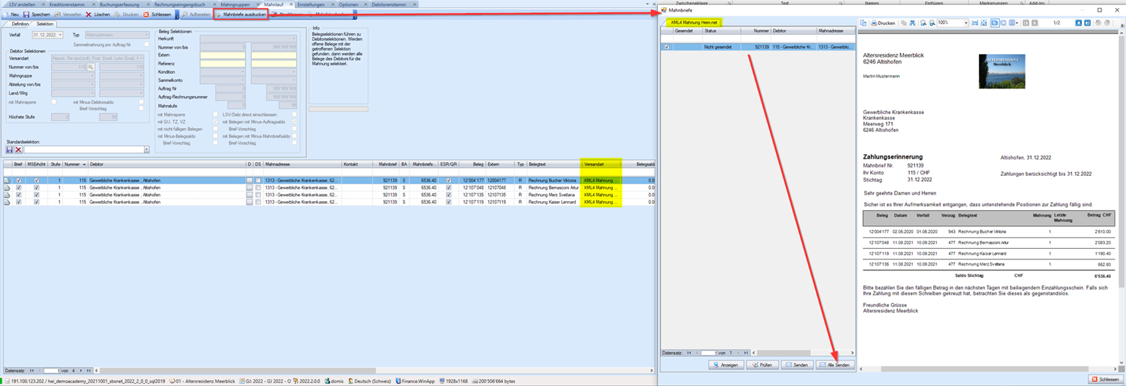Click the first Extern input field

(222, 55)
